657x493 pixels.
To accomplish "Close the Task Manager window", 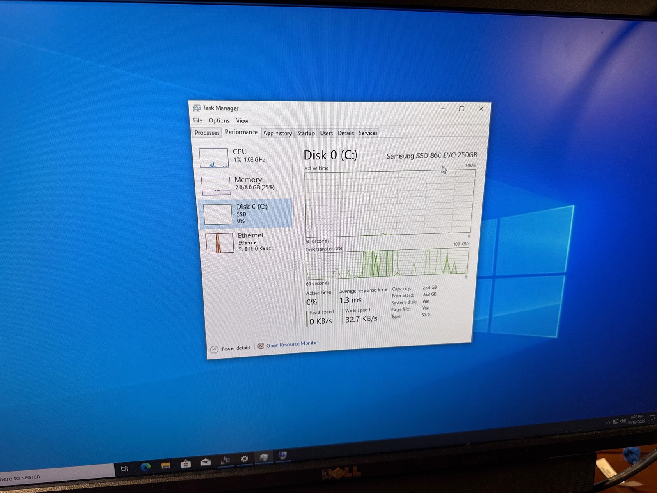I will [481, 109].
